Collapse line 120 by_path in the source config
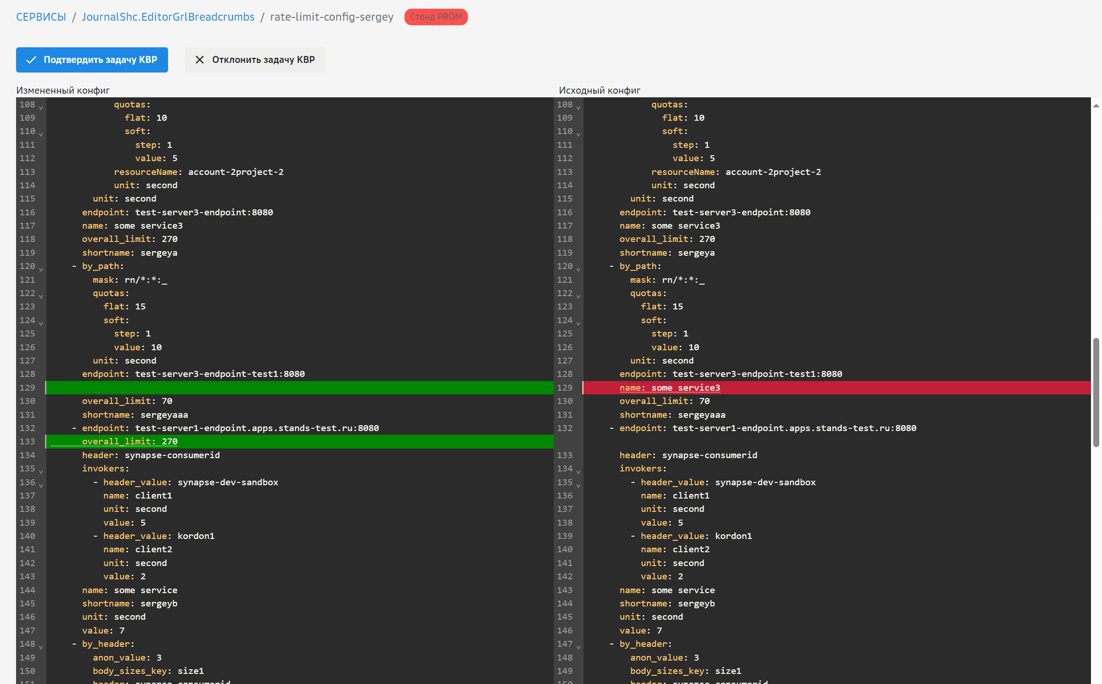1102x684 pixels. pos(578,269)
